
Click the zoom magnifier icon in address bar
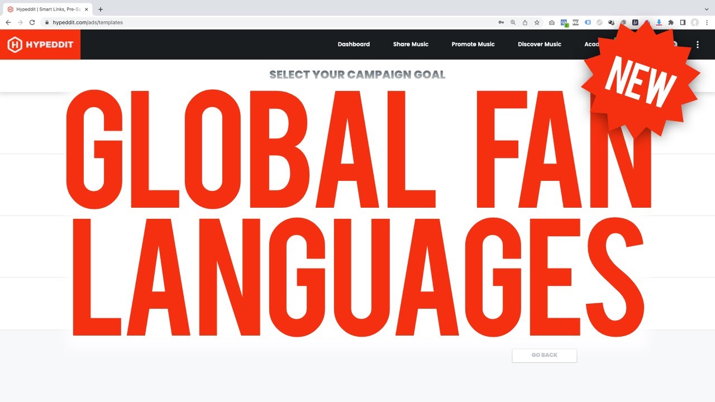click(513, 22)
